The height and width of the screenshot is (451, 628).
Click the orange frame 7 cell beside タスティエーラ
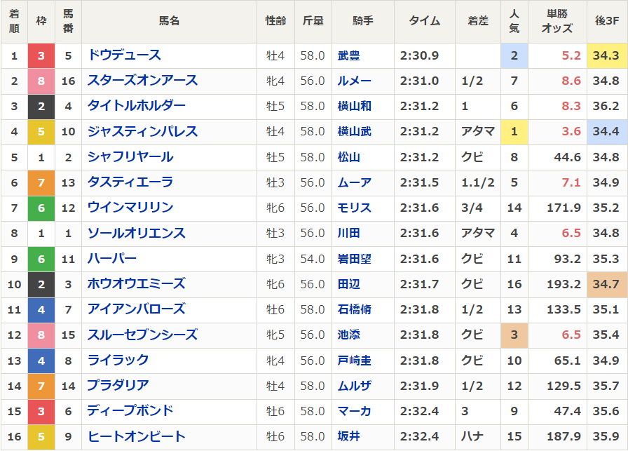(x=41, y=182)
